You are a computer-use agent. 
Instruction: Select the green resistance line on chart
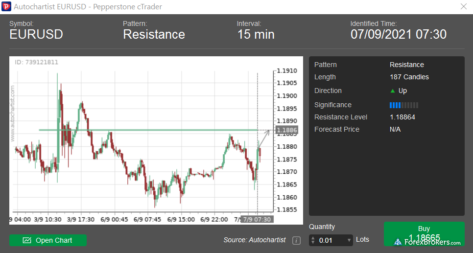point(147,130)
